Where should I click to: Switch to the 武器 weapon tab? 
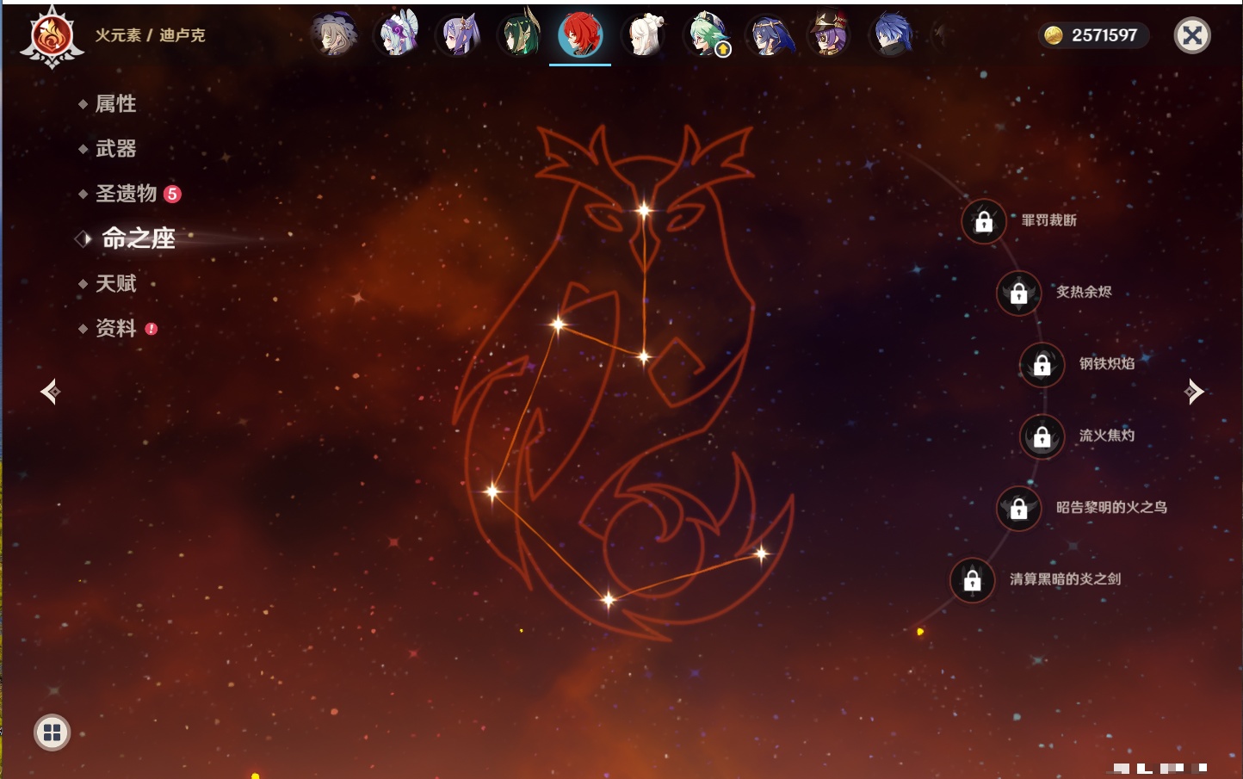pos(115,149)
